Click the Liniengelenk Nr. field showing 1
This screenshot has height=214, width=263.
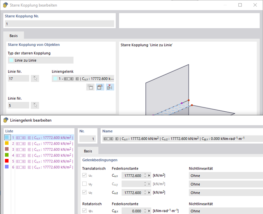[x=88, y=139]
